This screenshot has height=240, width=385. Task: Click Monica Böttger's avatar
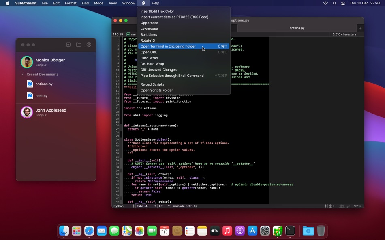tap(27, 62)
